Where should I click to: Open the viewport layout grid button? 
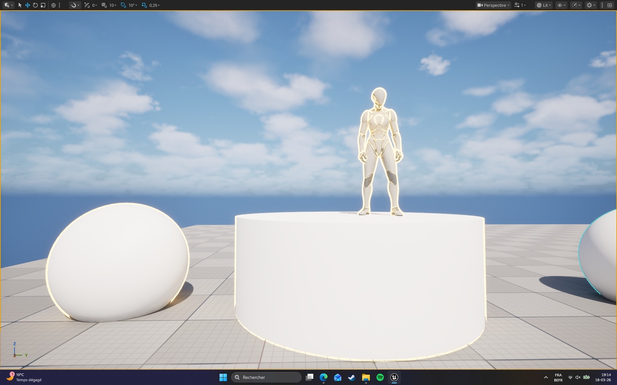(609, 5)
